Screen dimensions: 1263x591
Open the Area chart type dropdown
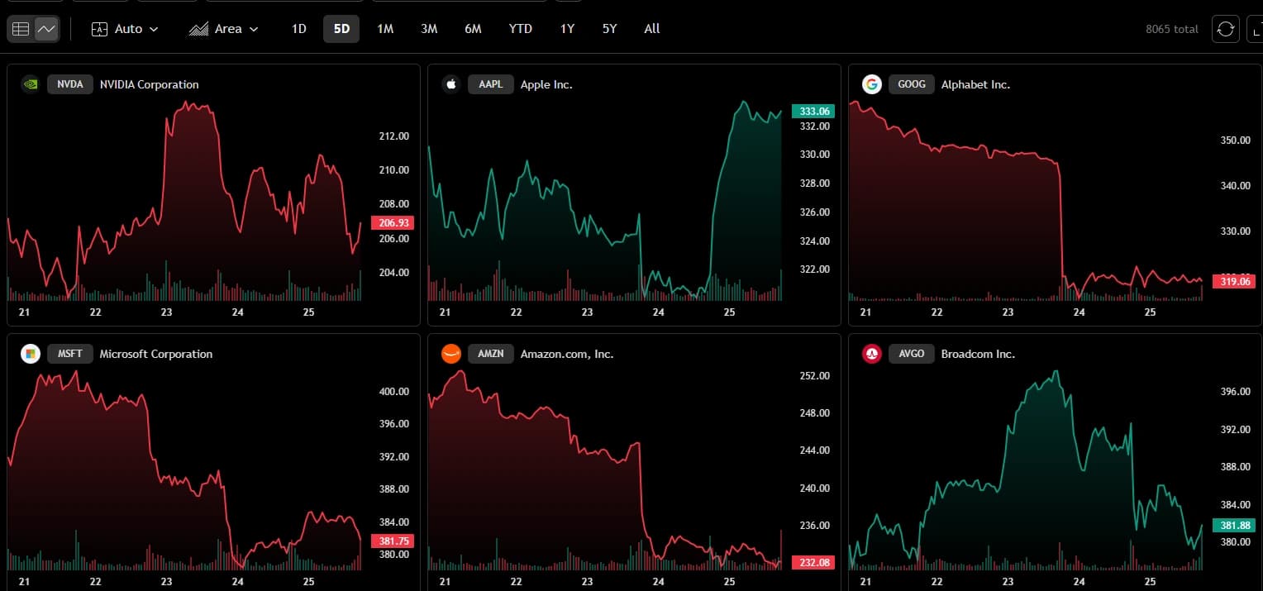pos(223,29)
